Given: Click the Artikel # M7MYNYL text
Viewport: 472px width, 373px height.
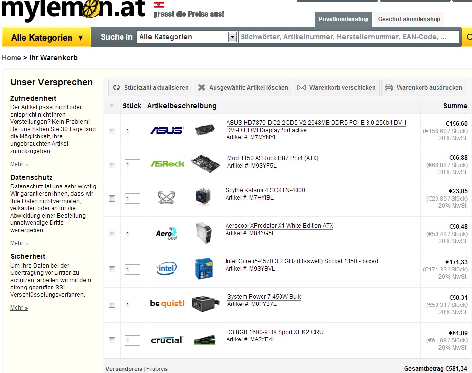Looking at the screenshot, I should [251, 137].
